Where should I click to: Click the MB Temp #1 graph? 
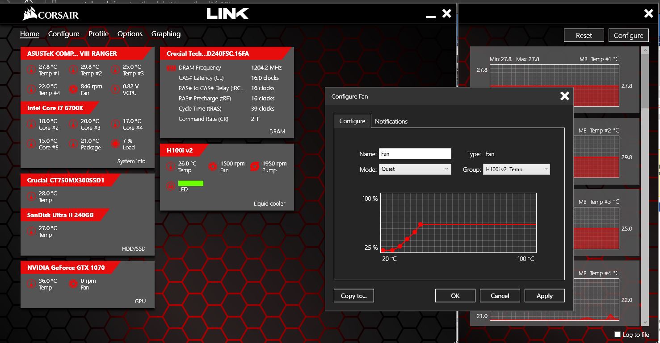555,86
